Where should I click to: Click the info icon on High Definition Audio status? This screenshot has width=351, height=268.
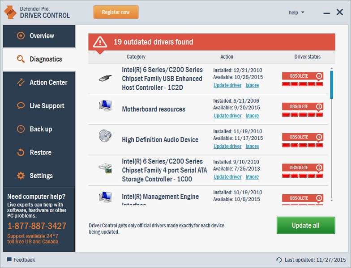pyautogui.click(x=319, y=137)
